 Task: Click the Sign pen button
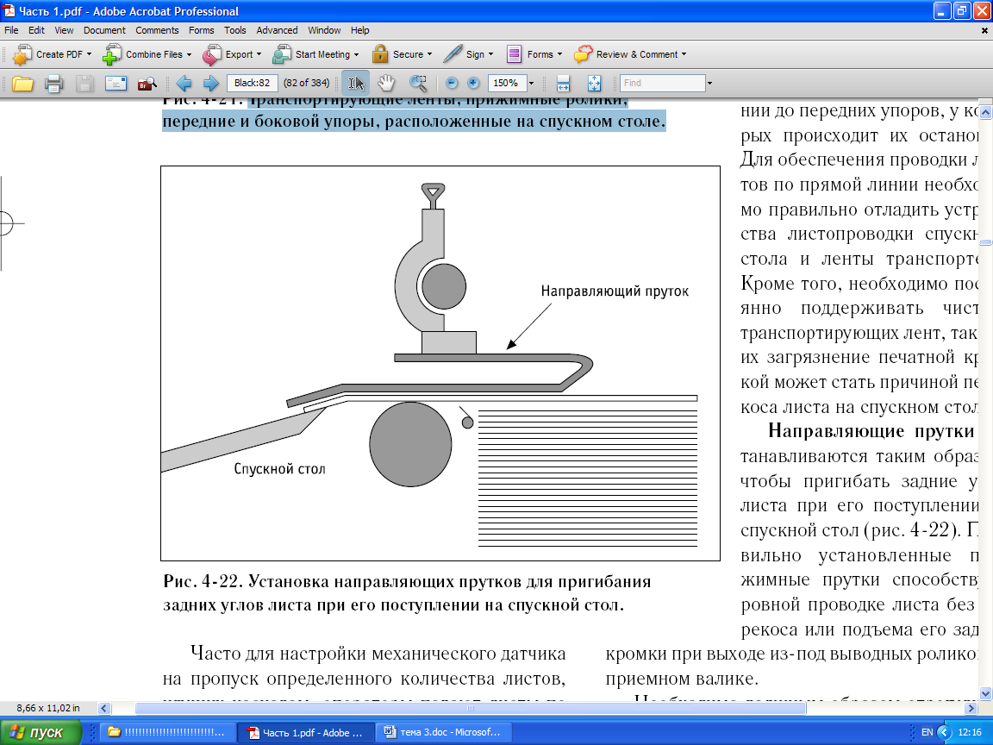(x=469, y=54)
